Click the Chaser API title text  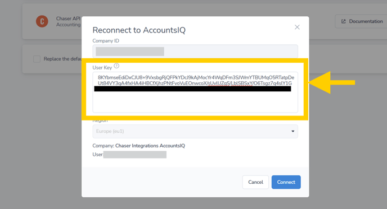pos(69,18)
